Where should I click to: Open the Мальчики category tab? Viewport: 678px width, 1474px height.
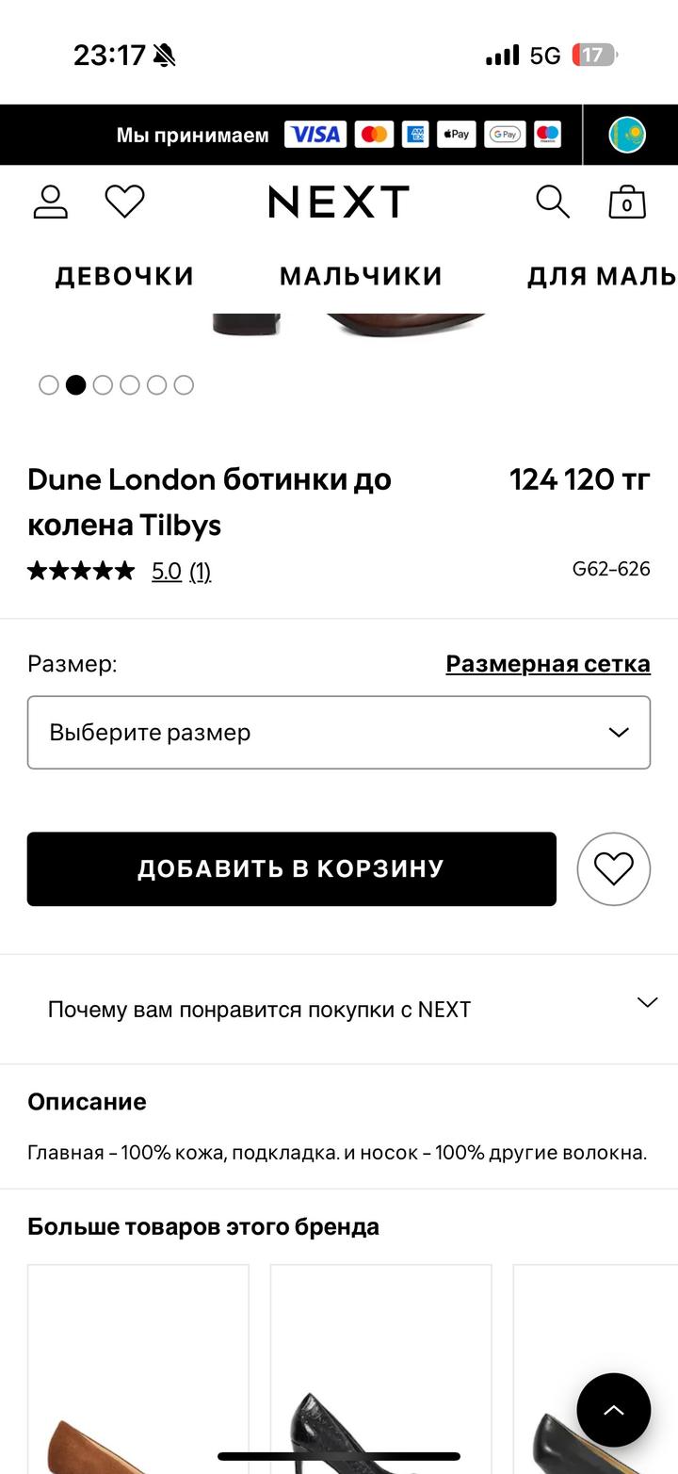[361, 276]
